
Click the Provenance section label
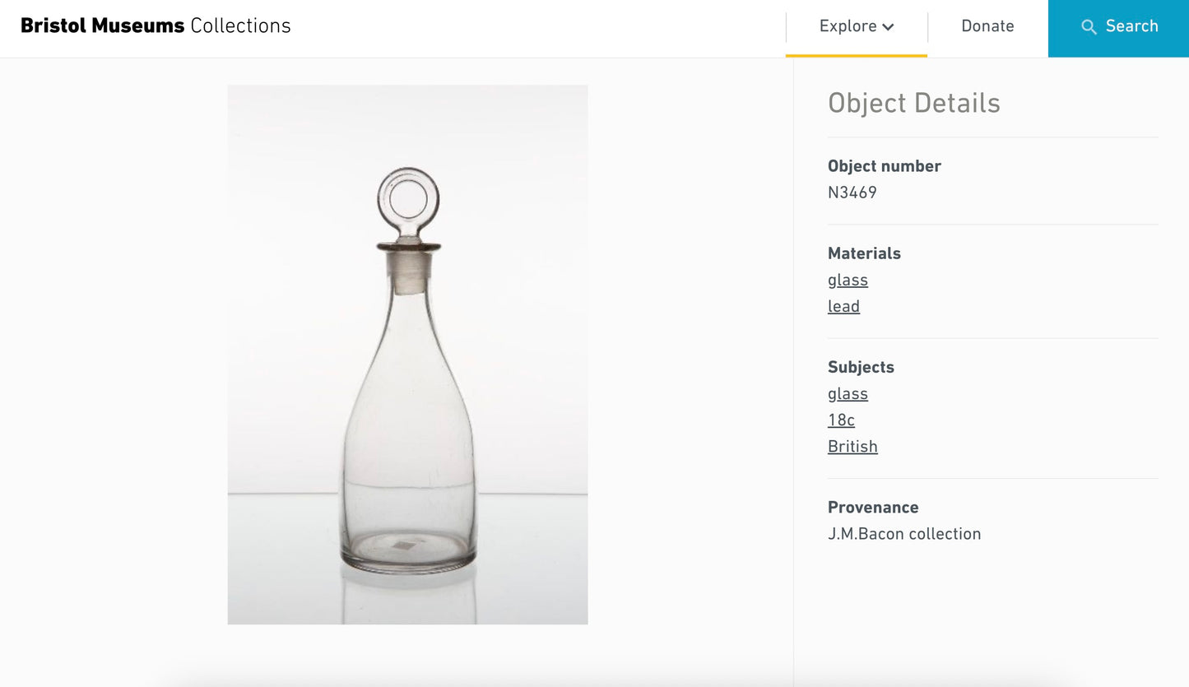click(x=873, y=508)
